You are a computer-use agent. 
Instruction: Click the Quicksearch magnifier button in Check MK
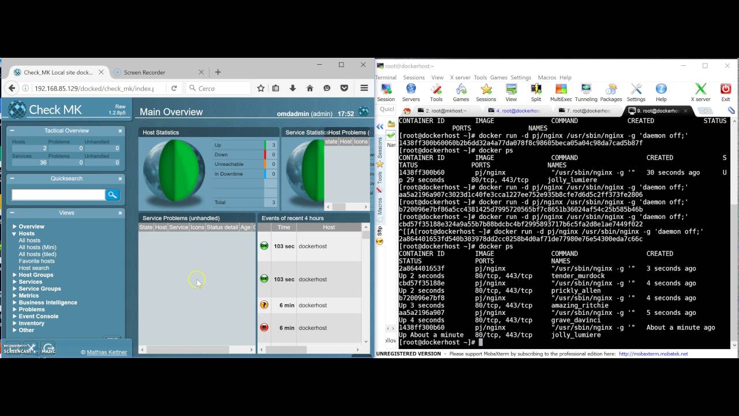(113, 195)
